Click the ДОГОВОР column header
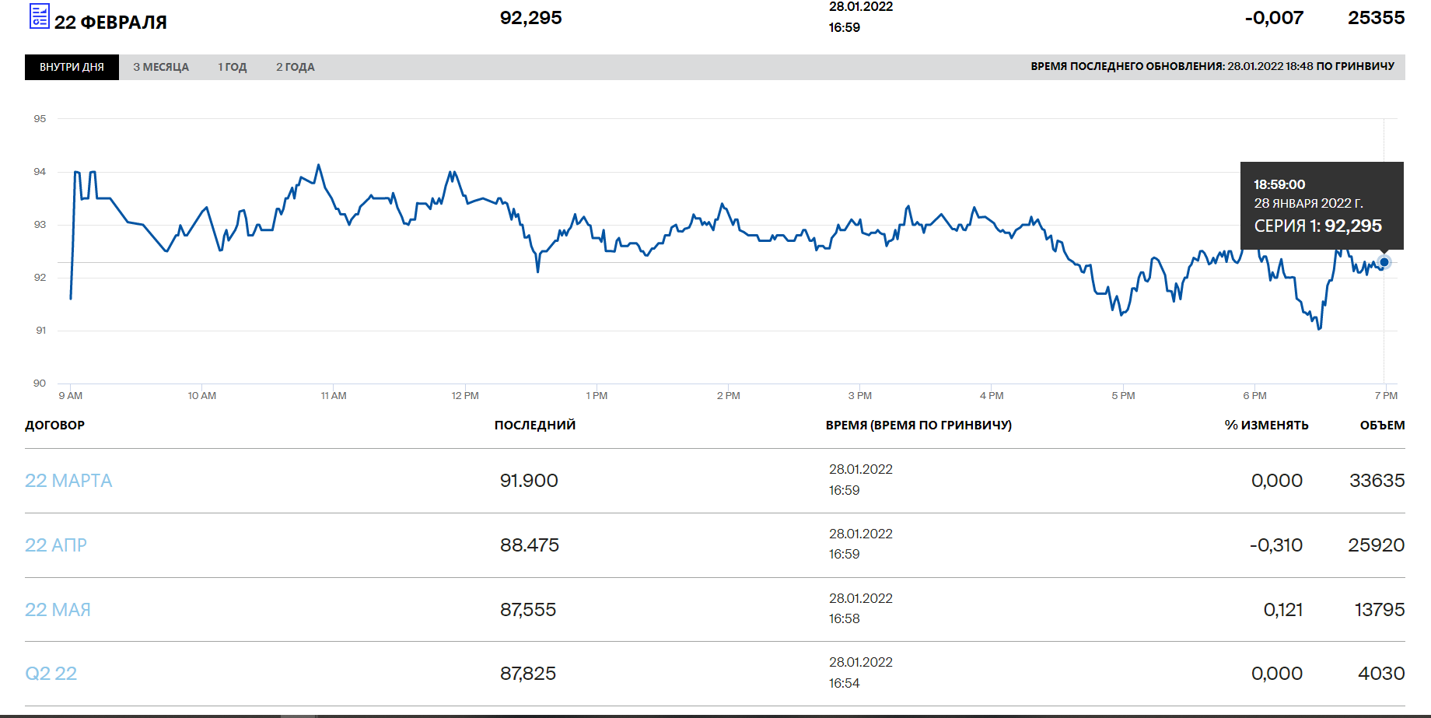 pyautogui.click(x=54, y=426)
